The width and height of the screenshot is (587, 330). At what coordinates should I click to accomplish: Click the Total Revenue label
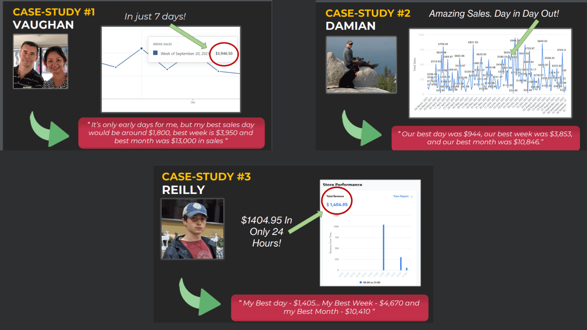point(335,196)
